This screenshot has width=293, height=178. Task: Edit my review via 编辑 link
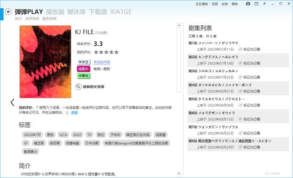point(74,113)
